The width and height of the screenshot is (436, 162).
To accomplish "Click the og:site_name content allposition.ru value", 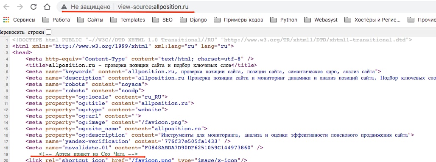I will [x=178, y=129].
